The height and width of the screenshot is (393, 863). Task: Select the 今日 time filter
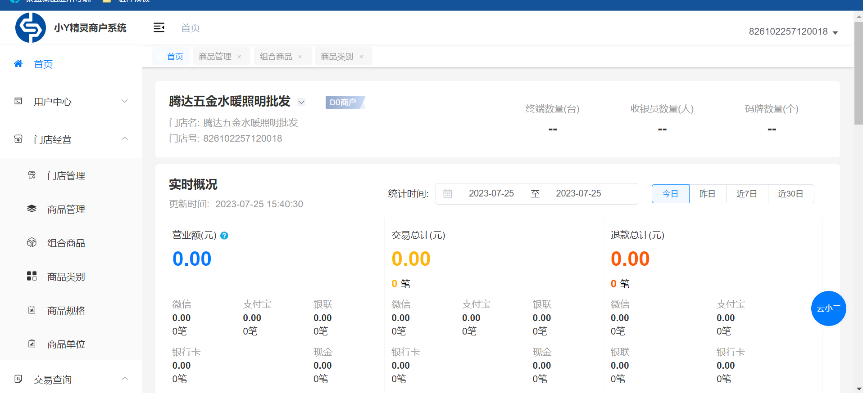coord(671,194)
